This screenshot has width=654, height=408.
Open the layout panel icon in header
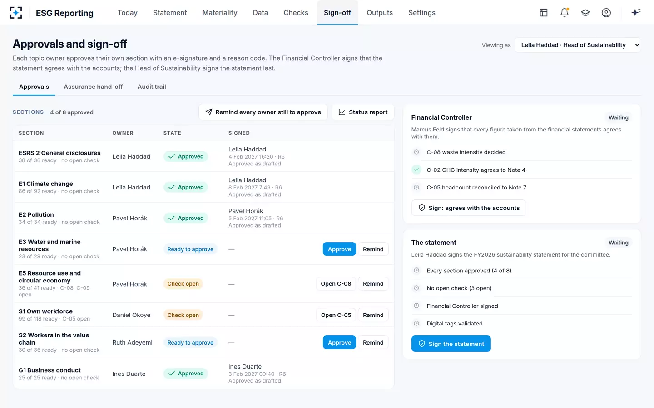[x=544, y=13]
